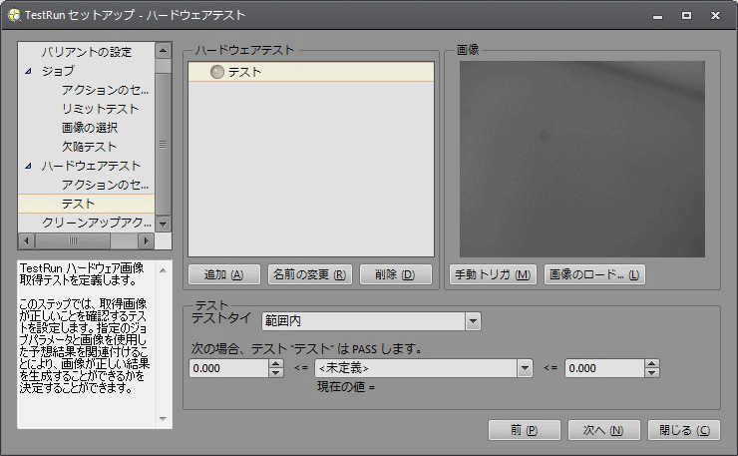Screen dimensions: 738x456
Task: Go to next step with 次へ (N)
Action: pyautogui.click(x=603, y=430)
